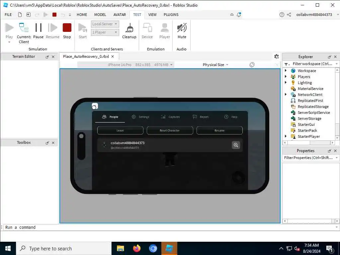Click the Play simulation icon

click(9, 28)
